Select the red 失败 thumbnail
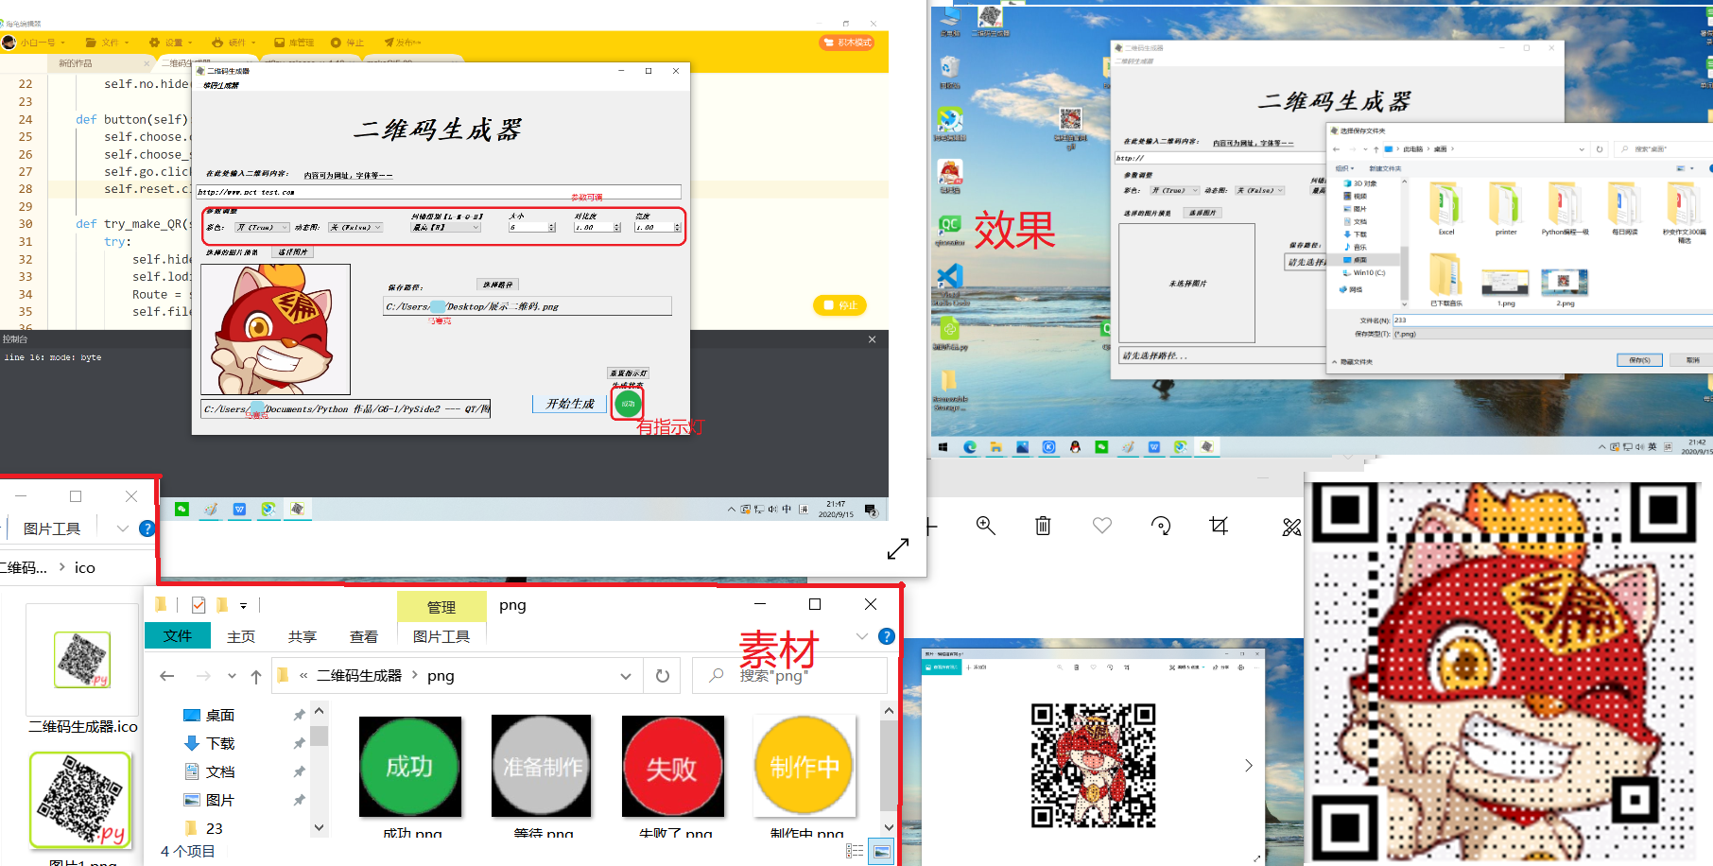The height and width of the screenshot is (866, 1713). (672, 766)
